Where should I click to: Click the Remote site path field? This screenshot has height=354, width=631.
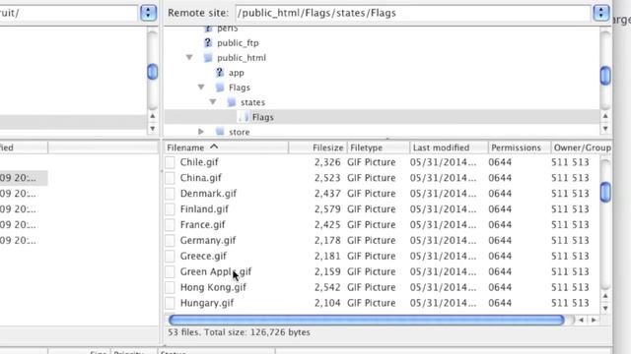413,13
